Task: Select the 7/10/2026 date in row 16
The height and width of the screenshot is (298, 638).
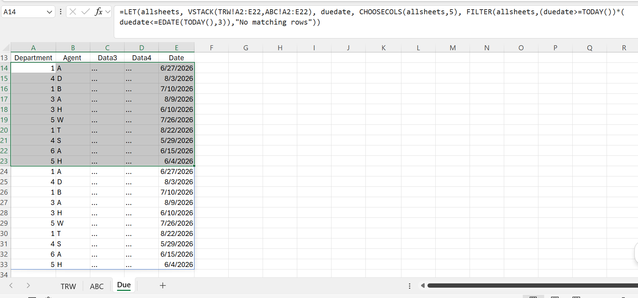Action: (177, 89)
